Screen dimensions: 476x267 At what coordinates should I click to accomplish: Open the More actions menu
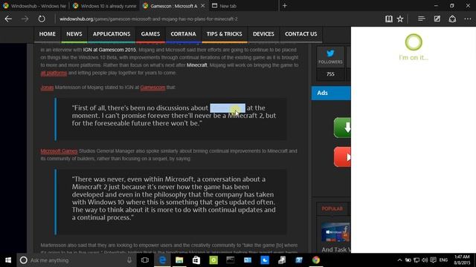click(468, 19)
